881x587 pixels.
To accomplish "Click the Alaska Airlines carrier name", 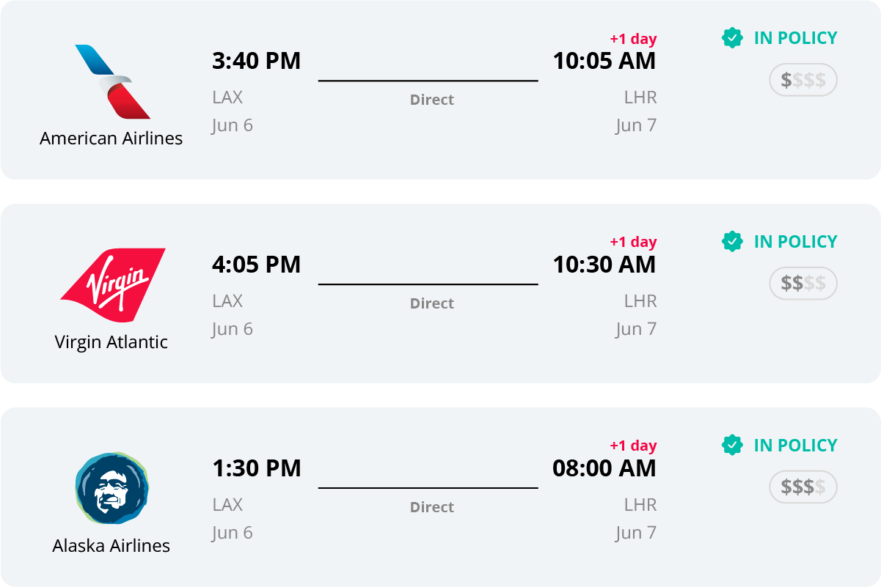I will coord(112,546).
